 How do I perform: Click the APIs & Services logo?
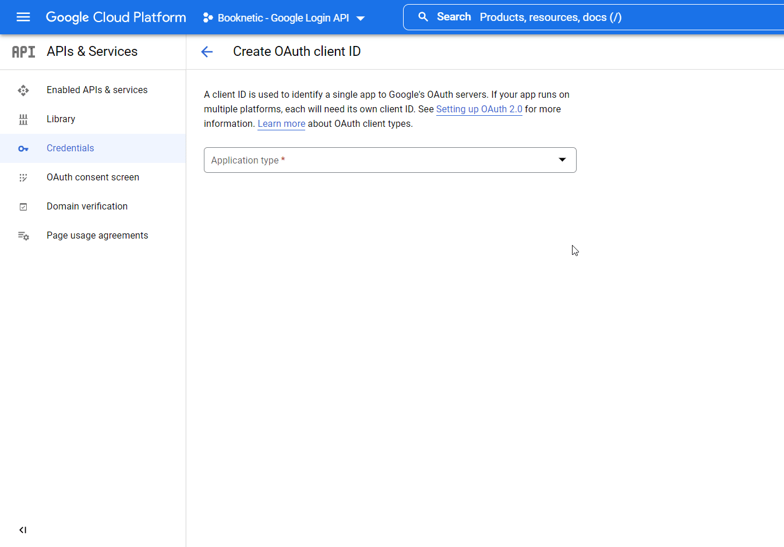click(23, 51)
